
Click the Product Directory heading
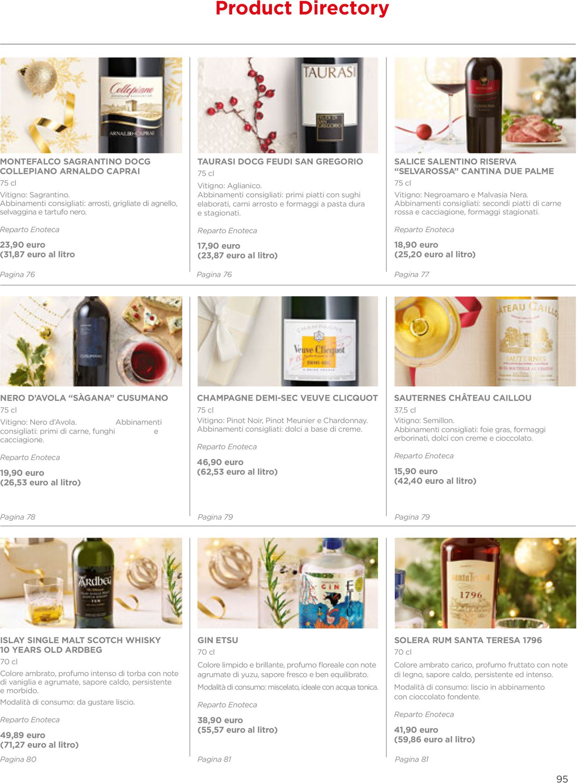click(302, 8)
